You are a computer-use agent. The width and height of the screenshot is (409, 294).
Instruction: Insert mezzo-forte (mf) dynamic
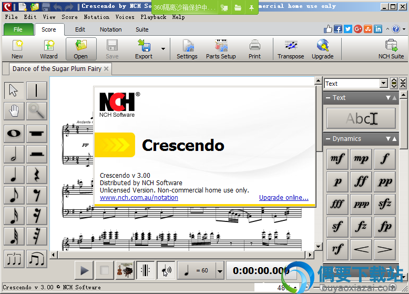coord(338,159)
